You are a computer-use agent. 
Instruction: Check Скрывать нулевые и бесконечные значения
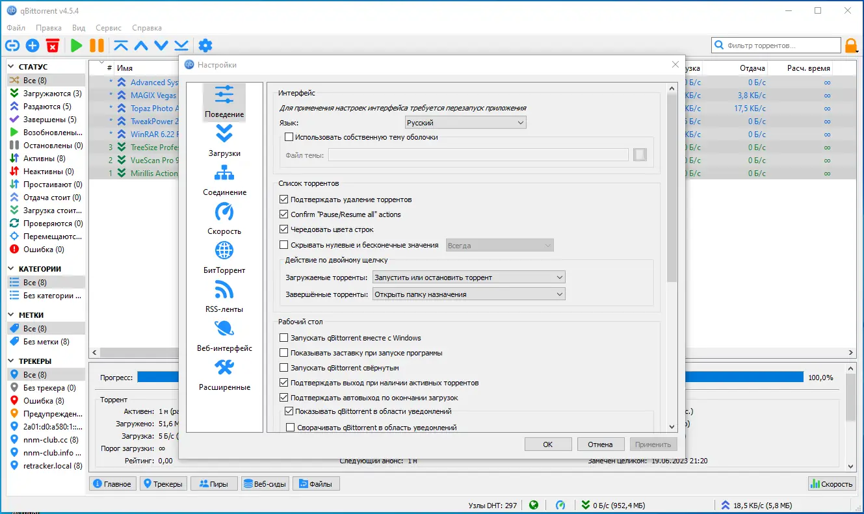(283, 245)
